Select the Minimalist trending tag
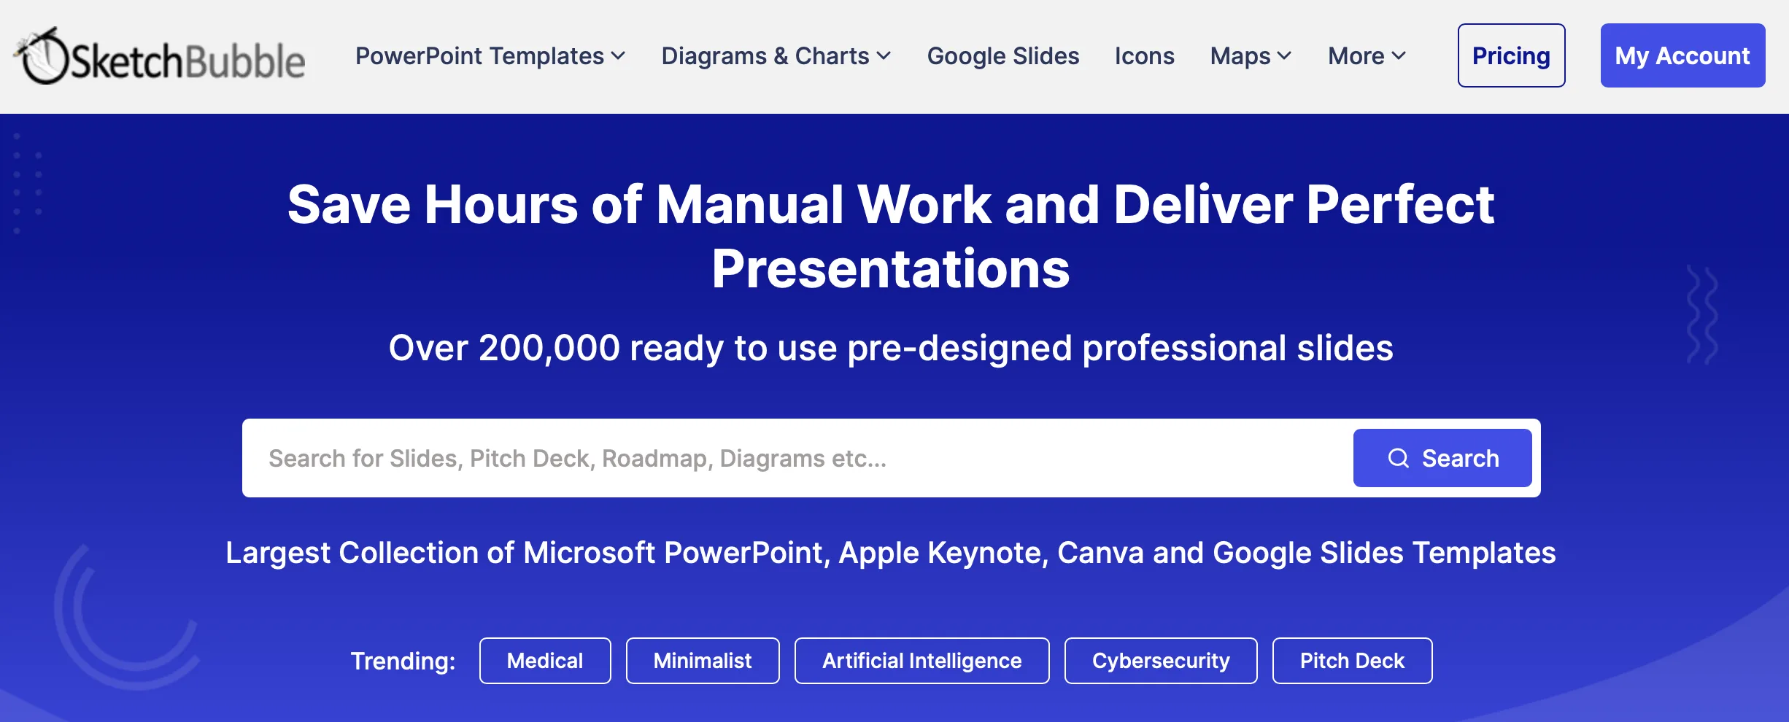1789x722 pixels. pyautogui.click(x=703, y=661)
